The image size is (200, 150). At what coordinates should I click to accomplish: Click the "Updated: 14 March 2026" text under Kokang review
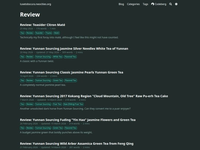click(50, 100)
